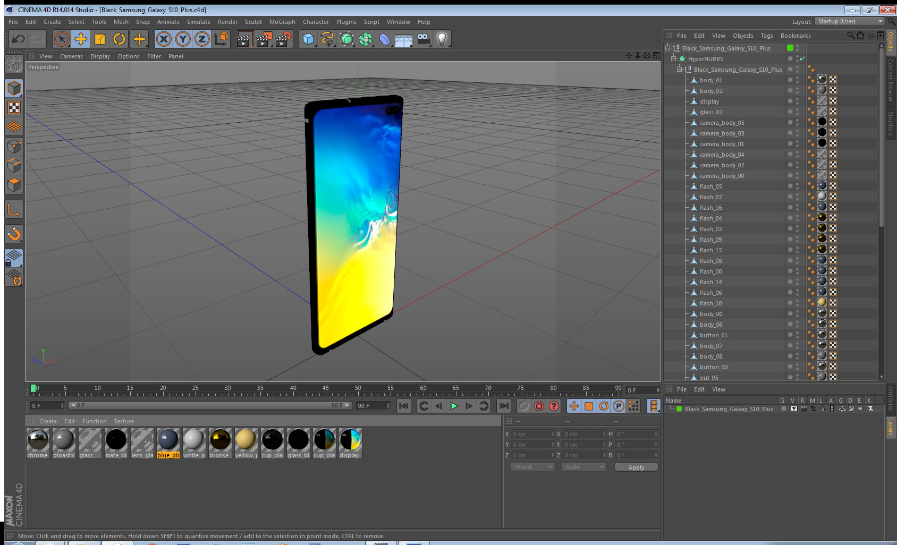Viewport: 897px width, 545px height.
Task: Open the Simulate menu
Action: click(199, 22)
